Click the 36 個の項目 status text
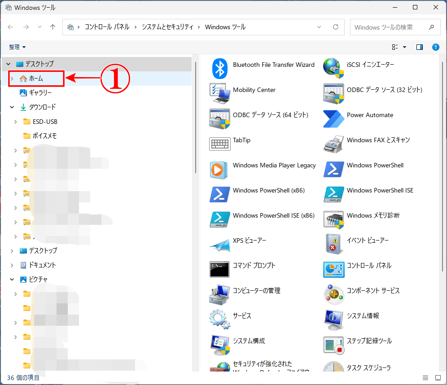The width and height of the screenshot is (447, 385). [x=23, y=378]
